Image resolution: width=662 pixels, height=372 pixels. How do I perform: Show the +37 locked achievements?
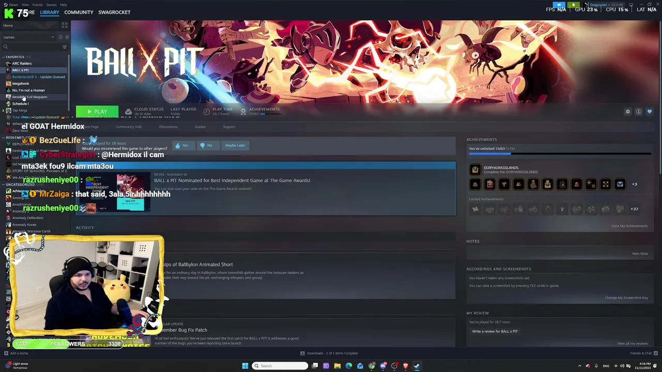[x=635, y=209]
